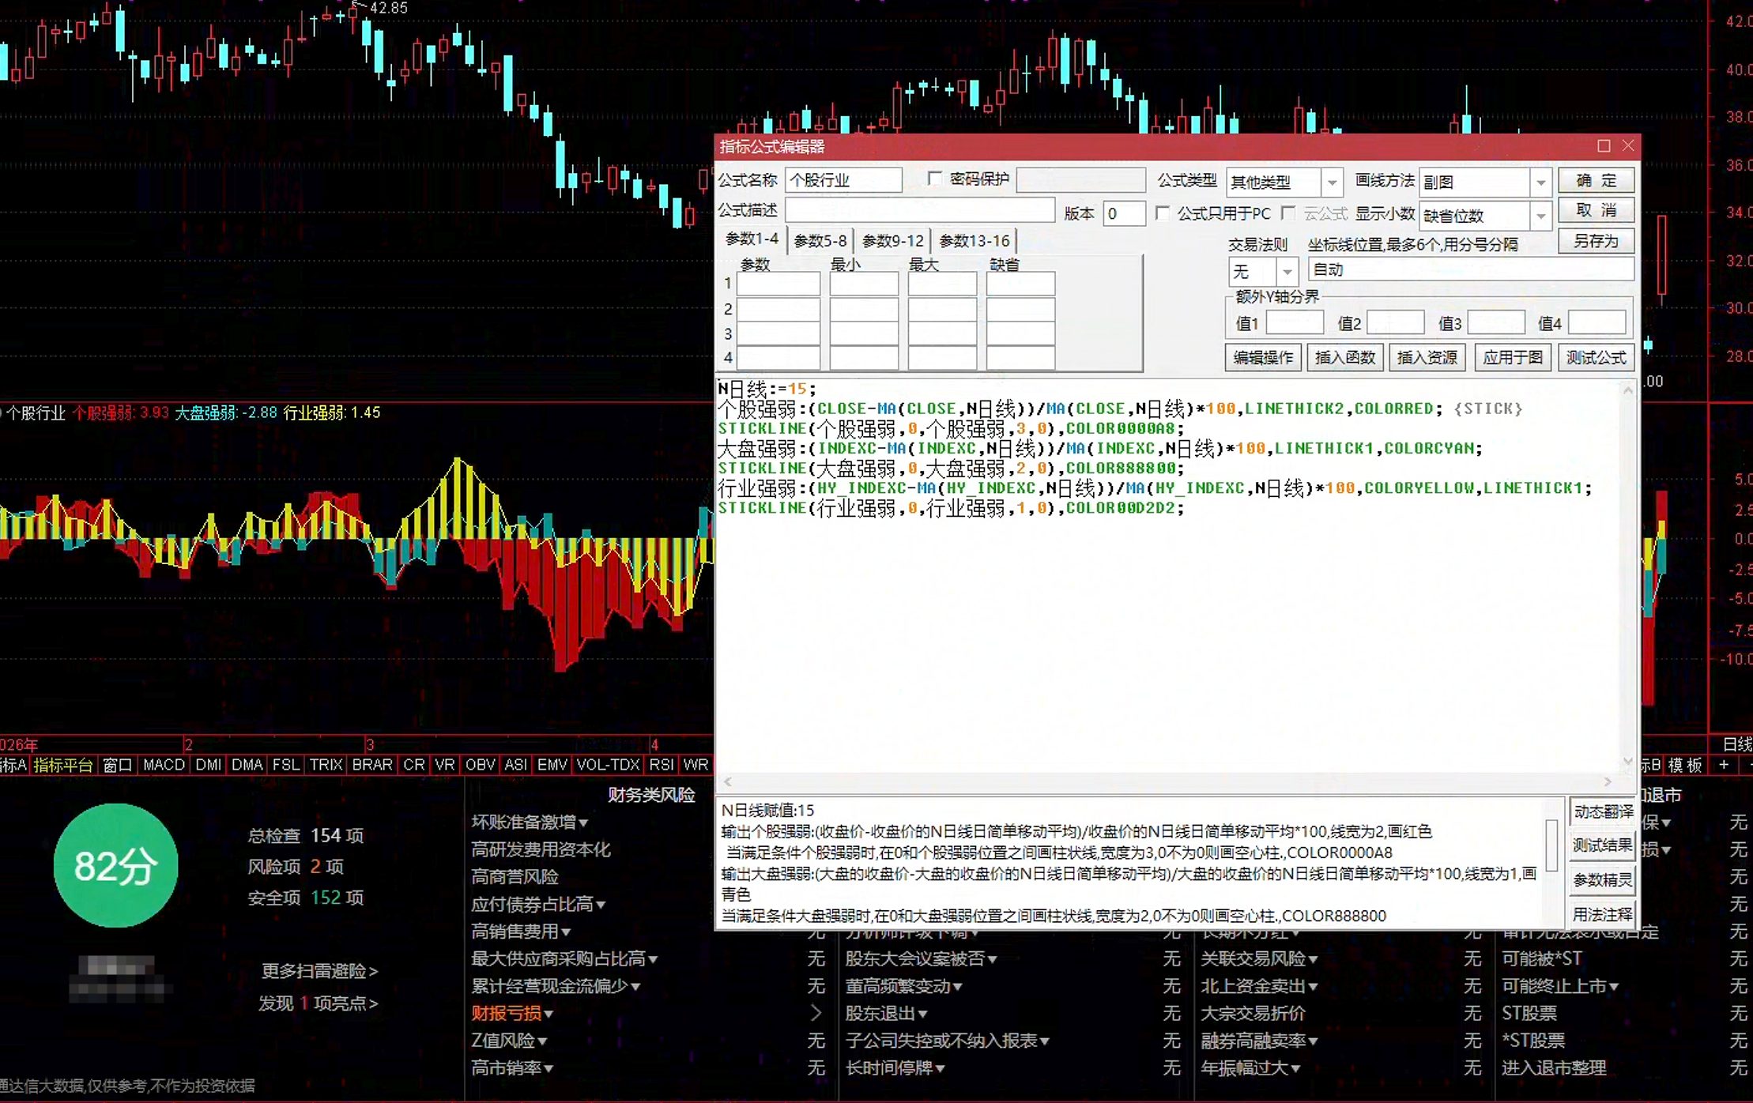Expand the 坏账准备激增 item

[530, 823]
